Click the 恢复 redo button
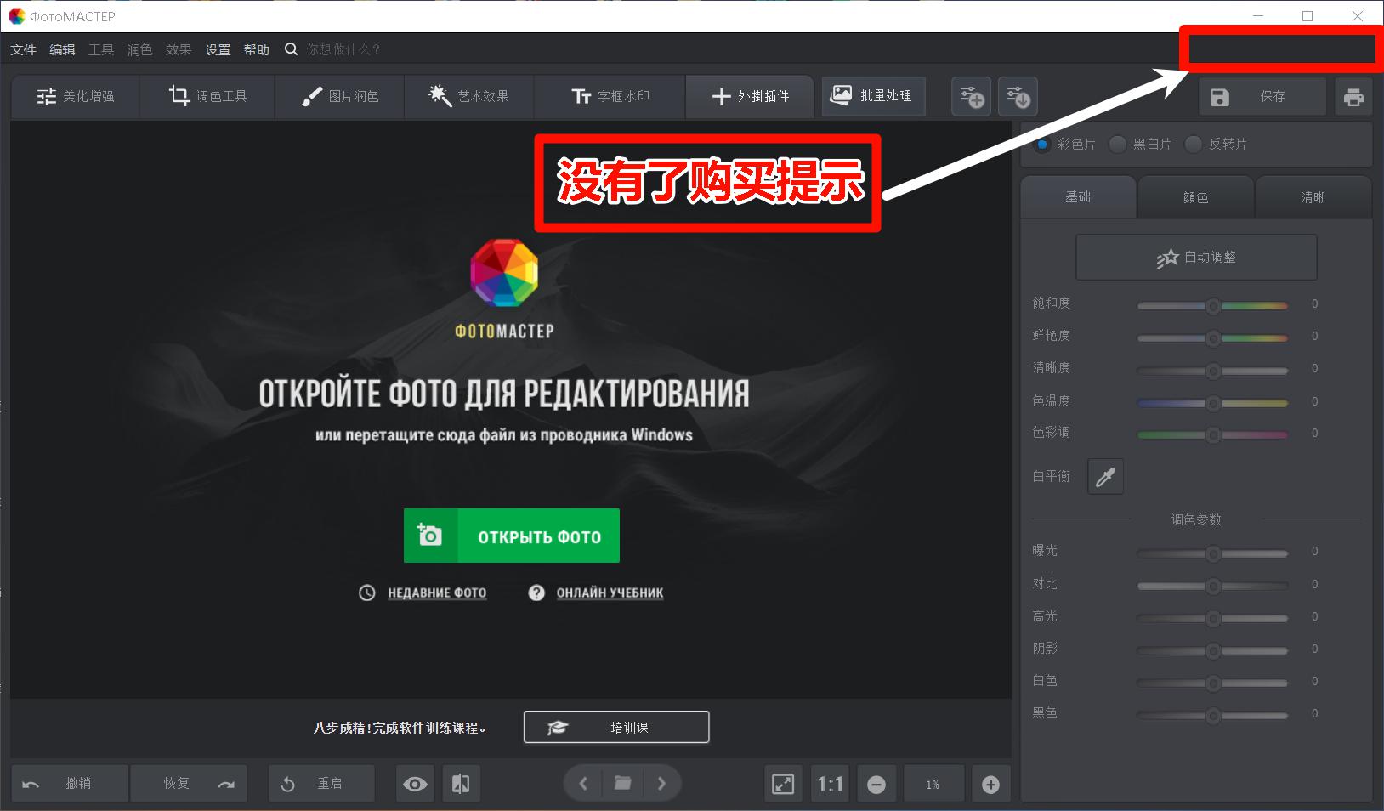Screen dimensions: 1384x811 (x=189, y=783)
